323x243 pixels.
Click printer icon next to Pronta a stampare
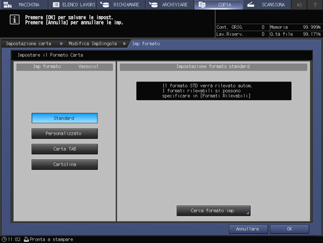(x=26, y=239)
